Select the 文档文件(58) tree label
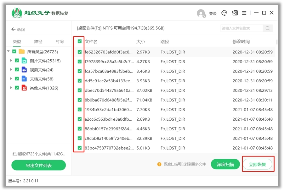This screenshot has width=284, height=191. tap(42, 79)
